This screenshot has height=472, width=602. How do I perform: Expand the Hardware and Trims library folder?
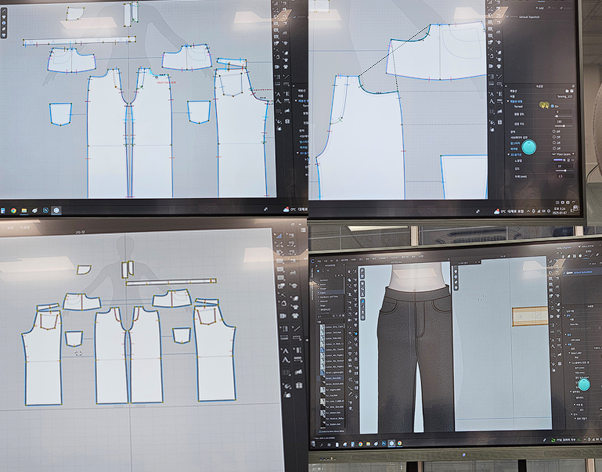[x=330, y=297]
